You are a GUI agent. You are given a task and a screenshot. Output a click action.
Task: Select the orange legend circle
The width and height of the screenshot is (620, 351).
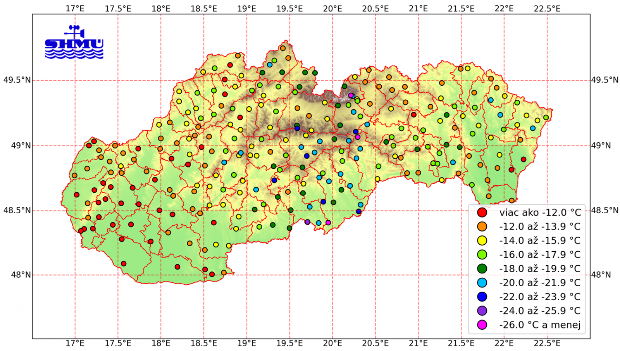coord(482,227)
